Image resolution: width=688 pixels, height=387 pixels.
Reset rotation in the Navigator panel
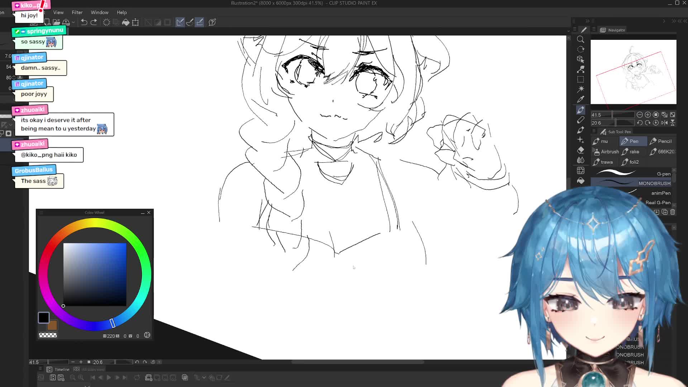[x=656, y=123]
